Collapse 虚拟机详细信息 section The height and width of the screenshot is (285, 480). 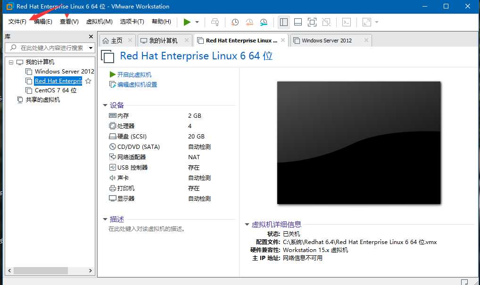point(247,224)
